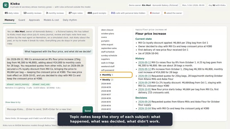Click the day 92 with Kioku pill

click(217, 5)
